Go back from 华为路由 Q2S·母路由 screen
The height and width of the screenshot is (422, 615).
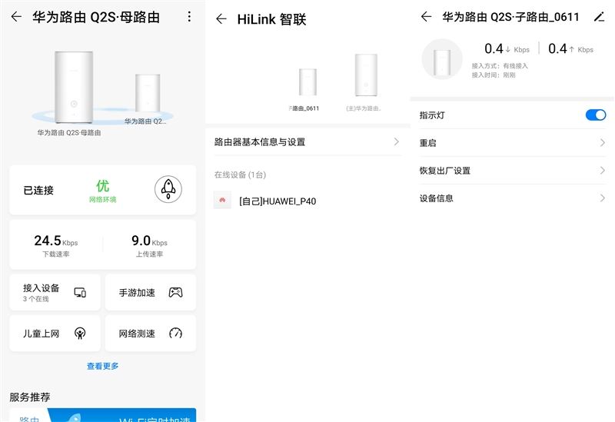coord(16,17)
